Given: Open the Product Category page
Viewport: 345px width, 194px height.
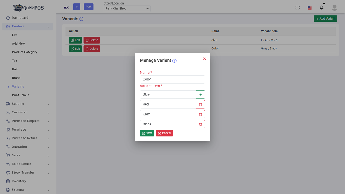Looking at the screenshot, I should click(25, 52).
